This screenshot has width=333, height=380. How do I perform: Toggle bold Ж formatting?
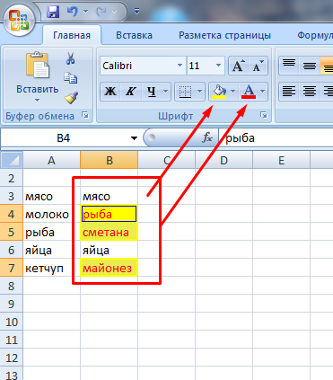point(110,92)
